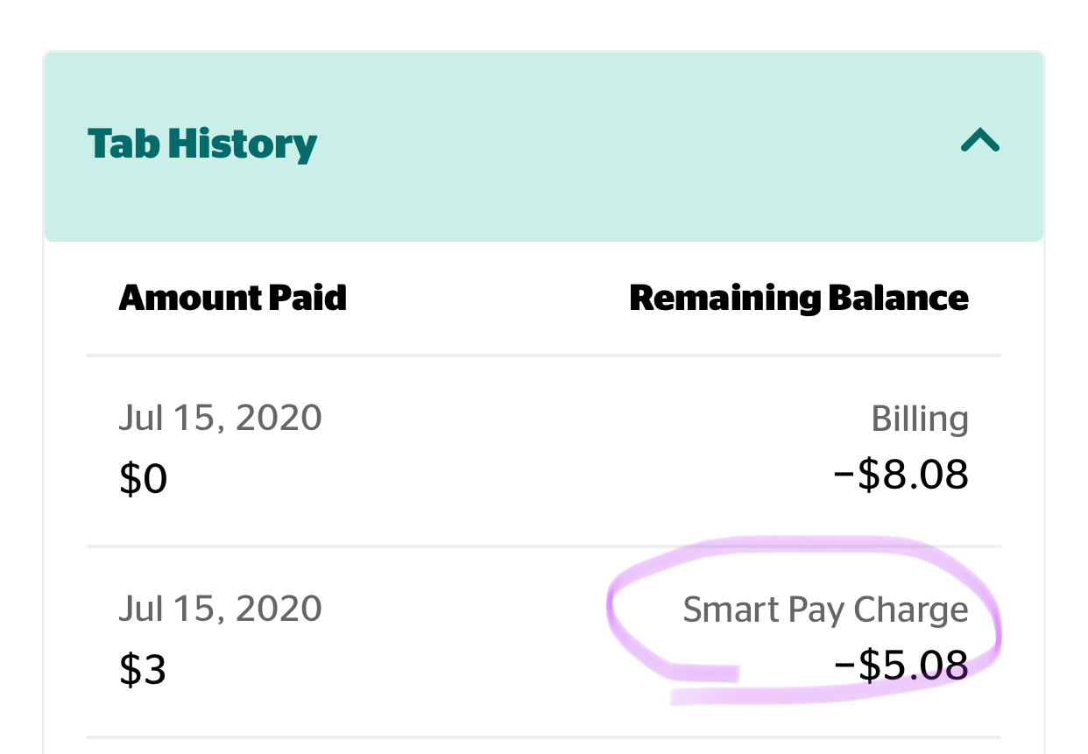Click the divider between Billing and Smart Pay rows
The image size is (1088, 754).
tap(544, 546)
